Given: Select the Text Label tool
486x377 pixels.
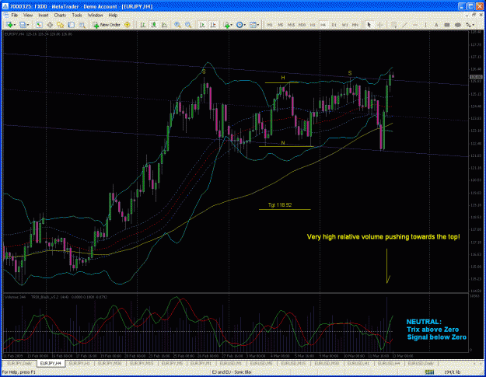Looking at the screenshot, I should pyautogui.click(x=447, y=25).
